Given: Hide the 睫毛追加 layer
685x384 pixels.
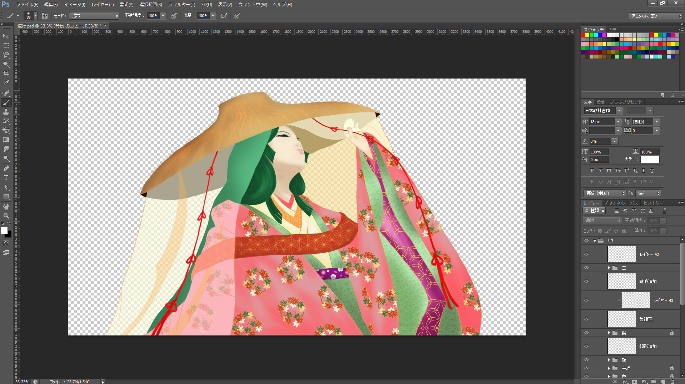Looking at the screenshot, I should pyautogui.click(x=586, y=281).
